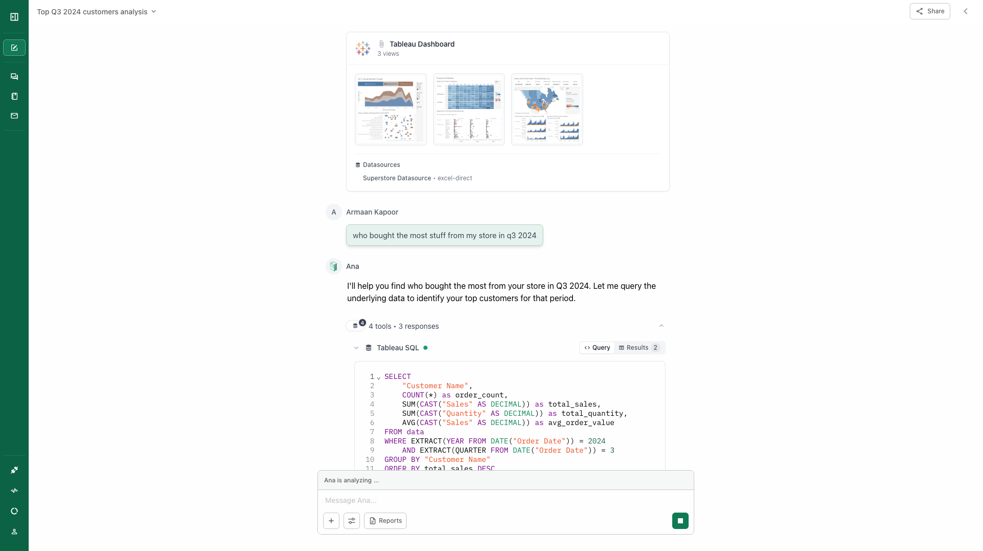
Task: Open the notebook icon in the left sidebar
Action: [14, 96]
